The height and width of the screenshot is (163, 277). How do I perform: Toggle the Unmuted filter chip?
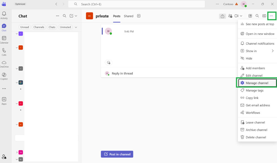coord(65,27)
